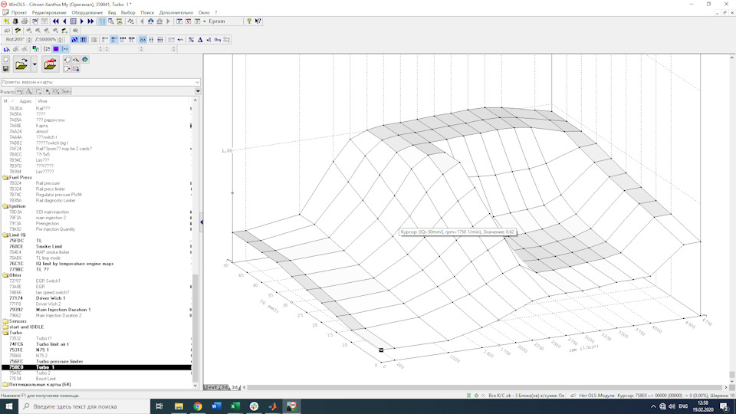
Task: Open the filter options black dropdown arrow
Action: point(198,91)
